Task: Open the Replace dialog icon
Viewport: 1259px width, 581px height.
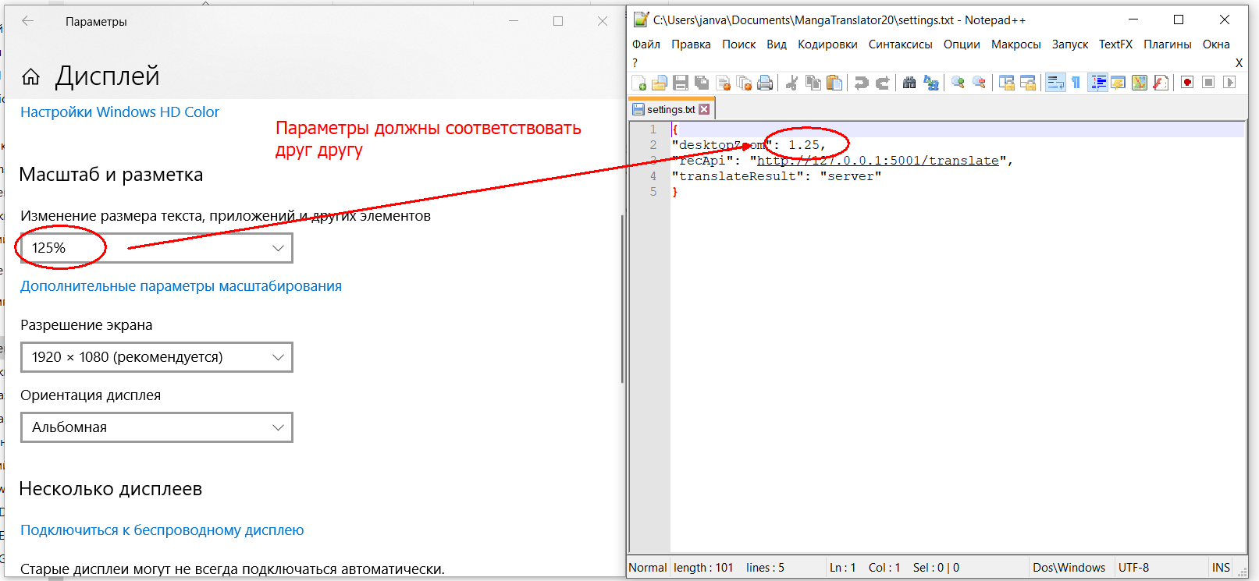Action: click(930, 83)
